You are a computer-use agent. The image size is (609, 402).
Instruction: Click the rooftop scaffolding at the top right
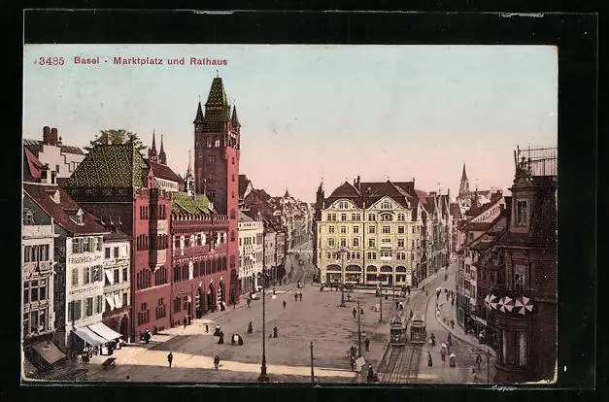[536, 159]
